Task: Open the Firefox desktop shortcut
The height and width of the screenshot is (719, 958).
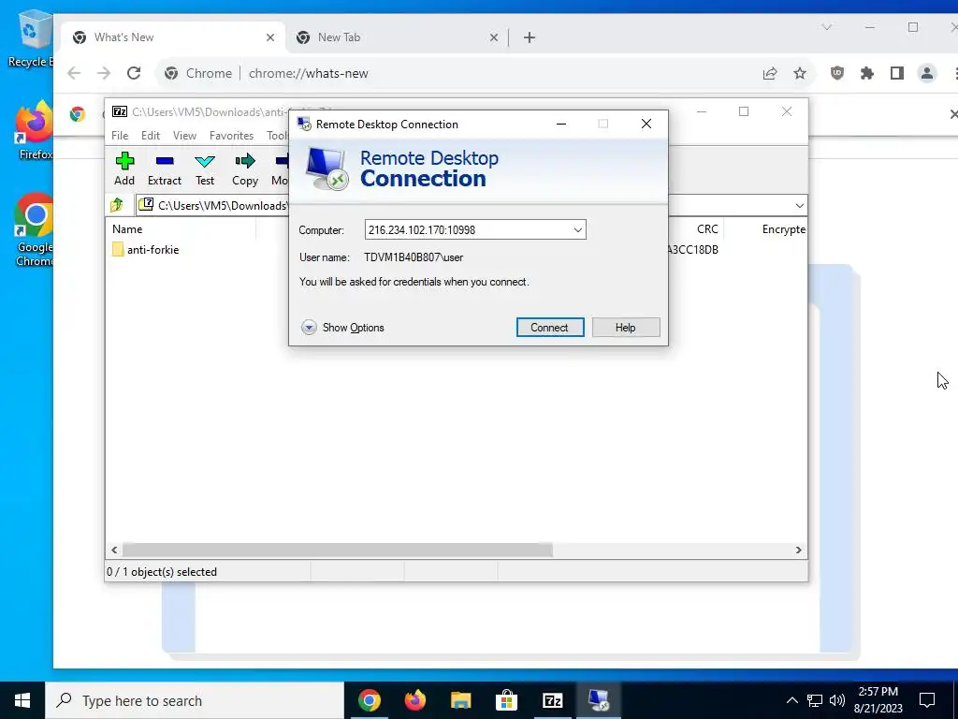Action: (x=35, y=131)
